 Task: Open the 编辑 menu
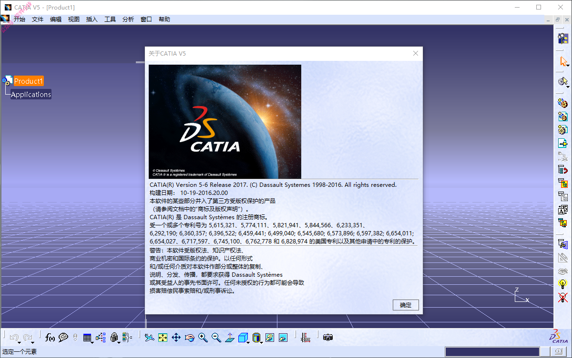56,19
